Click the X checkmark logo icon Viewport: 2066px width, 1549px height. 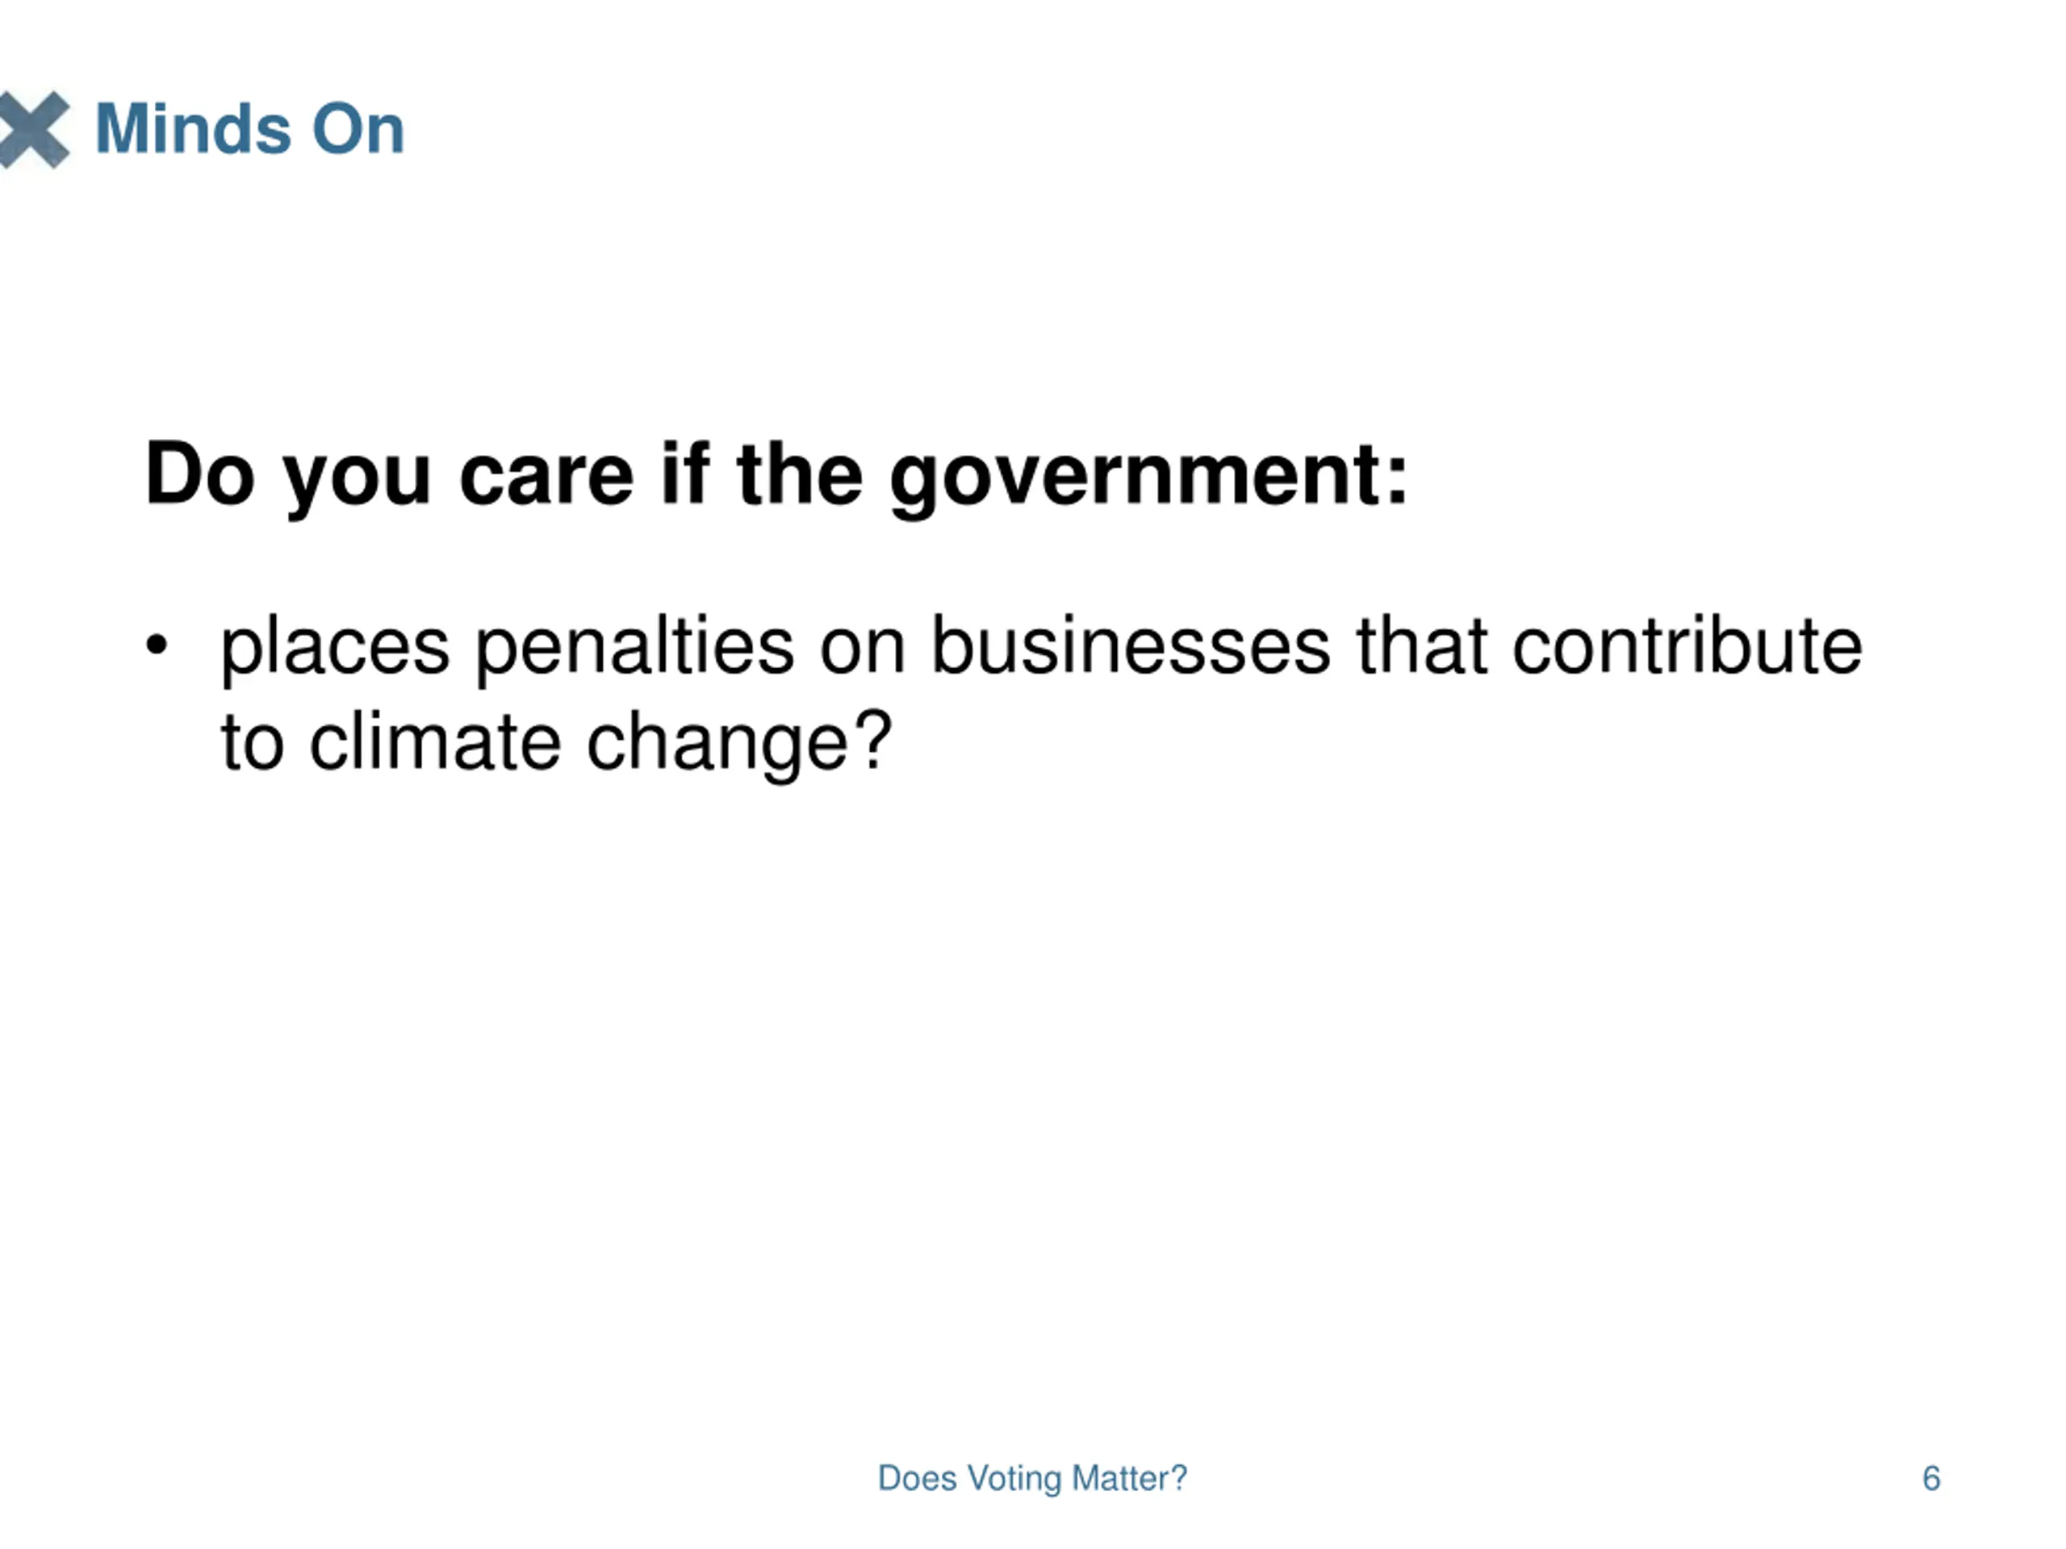click(x=35, y=130)
